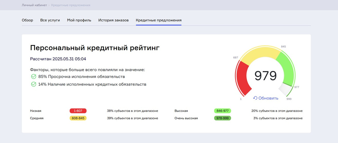
Task: Click the 85% Просрочка исполнения обязательств text
Action: pos(82,77)
